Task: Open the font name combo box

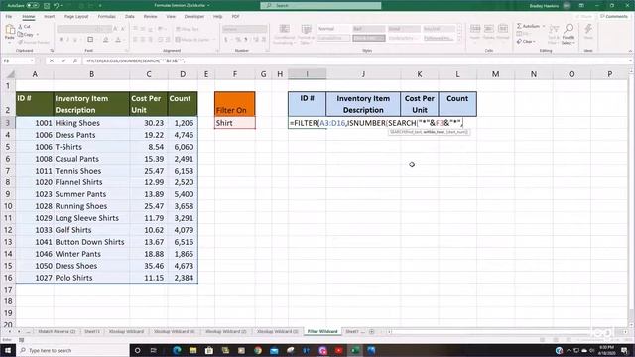Action: click(x=76, y=29)
